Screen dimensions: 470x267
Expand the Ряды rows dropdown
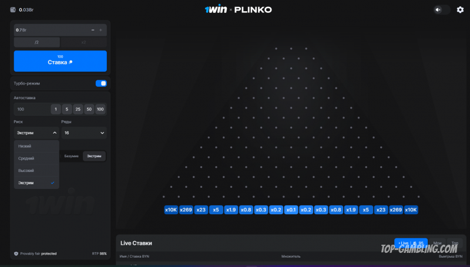[84, 133]
